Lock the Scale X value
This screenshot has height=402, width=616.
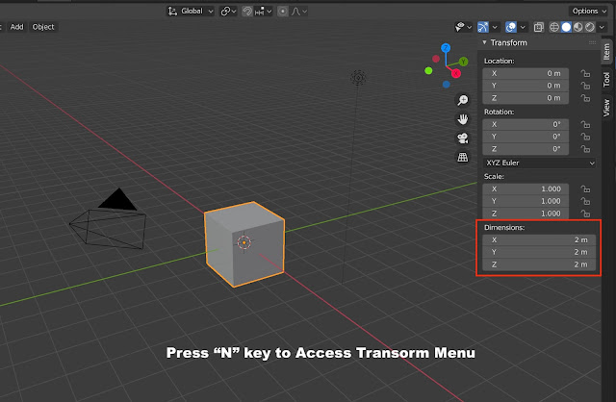[585, 188]
